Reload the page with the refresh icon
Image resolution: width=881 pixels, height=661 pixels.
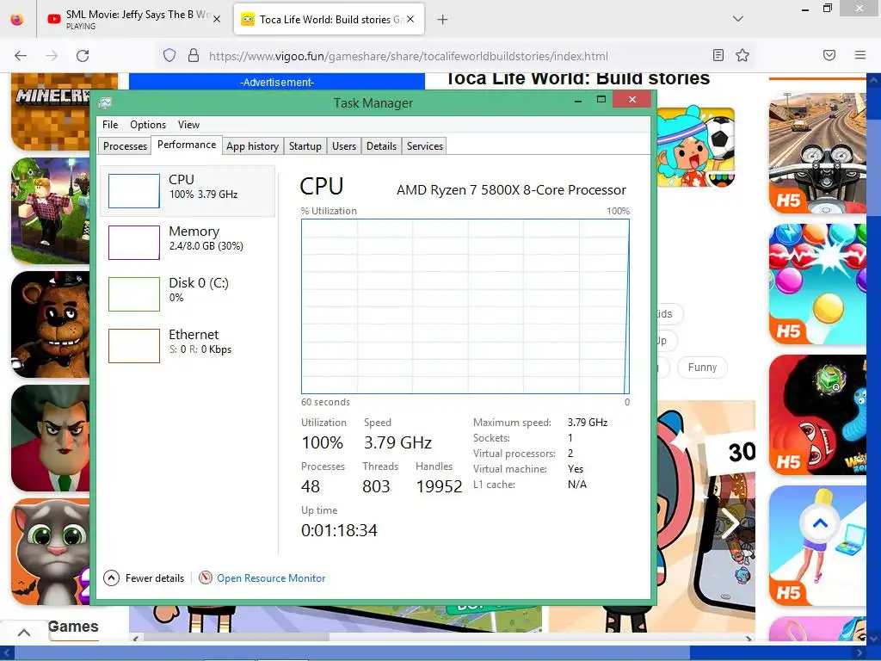pyautogui.click(x=83, y=56)
